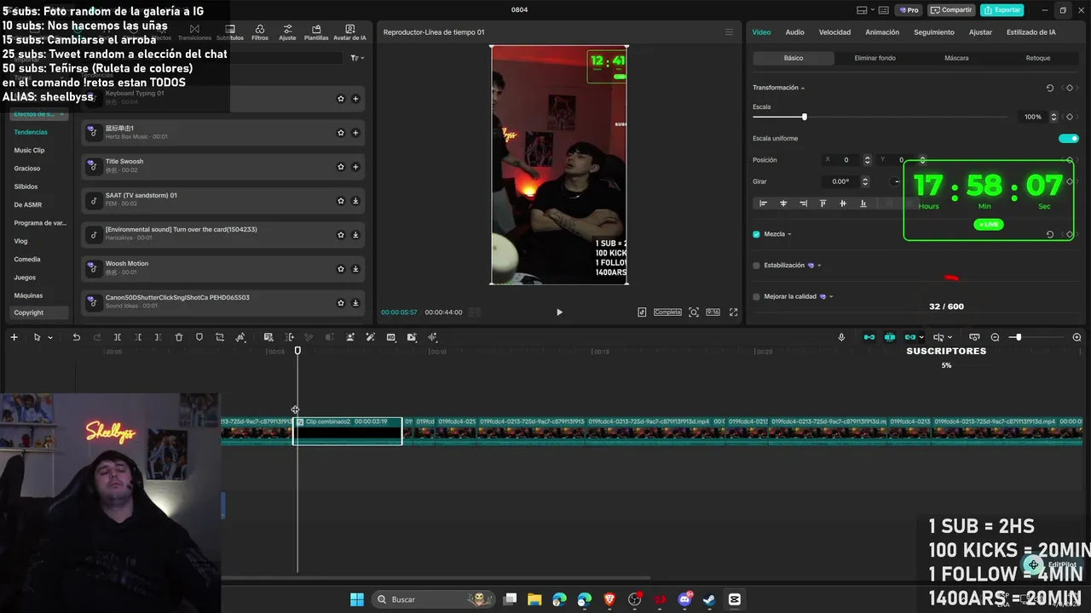Select the crop tool in timeline toolbar

coord(220,337)
